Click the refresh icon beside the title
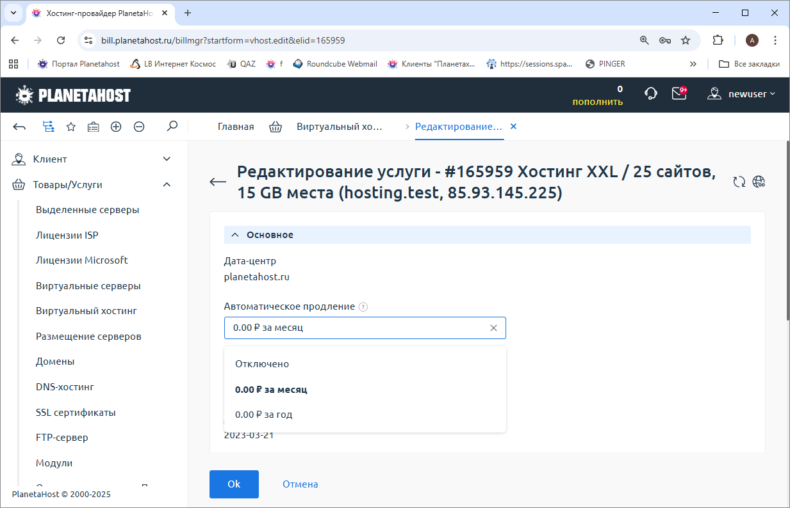The height and width of the screenshot is (508, 790). click(739, 182)
